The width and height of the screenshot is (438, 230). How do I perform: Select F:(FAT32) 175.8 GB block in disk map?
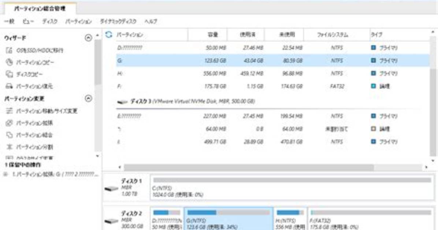point(371,219)
